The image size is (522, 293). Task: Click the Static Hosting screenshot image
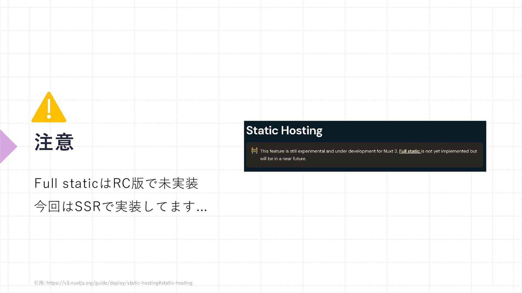365,146
